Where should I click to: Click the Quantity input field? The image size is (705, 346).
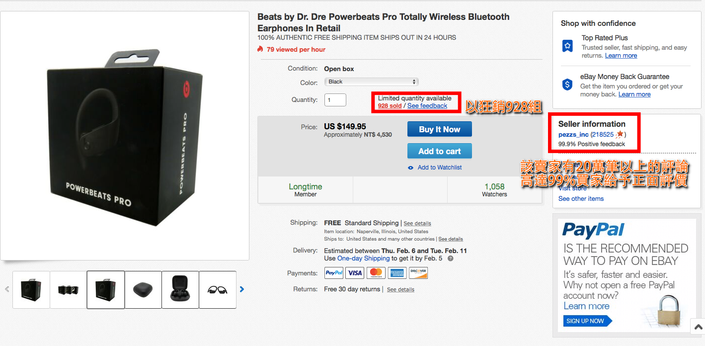coord(335,100)
